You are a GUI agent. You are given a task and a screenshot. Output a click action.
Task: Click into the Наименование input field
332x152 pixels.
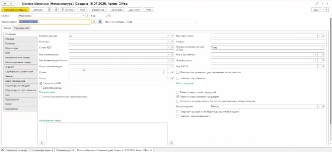point(54,22)
